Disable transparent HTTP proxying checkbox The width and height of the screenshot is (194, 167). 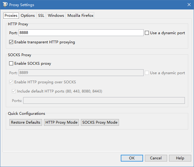tap(11, 42)
